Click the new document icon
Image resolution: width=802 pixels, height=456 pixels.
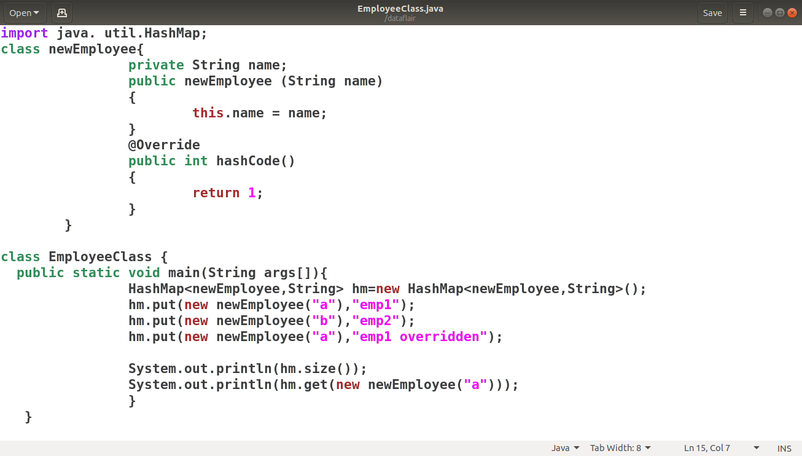coord(61,12)
